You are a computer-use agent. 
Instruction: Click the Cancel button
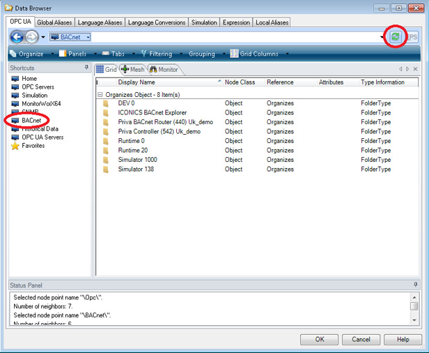[x=361, y=339]
